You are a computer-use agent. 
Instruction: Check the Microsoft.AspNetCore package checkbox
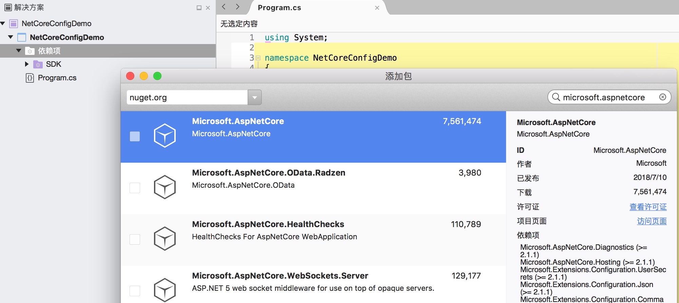coord(135,136)
